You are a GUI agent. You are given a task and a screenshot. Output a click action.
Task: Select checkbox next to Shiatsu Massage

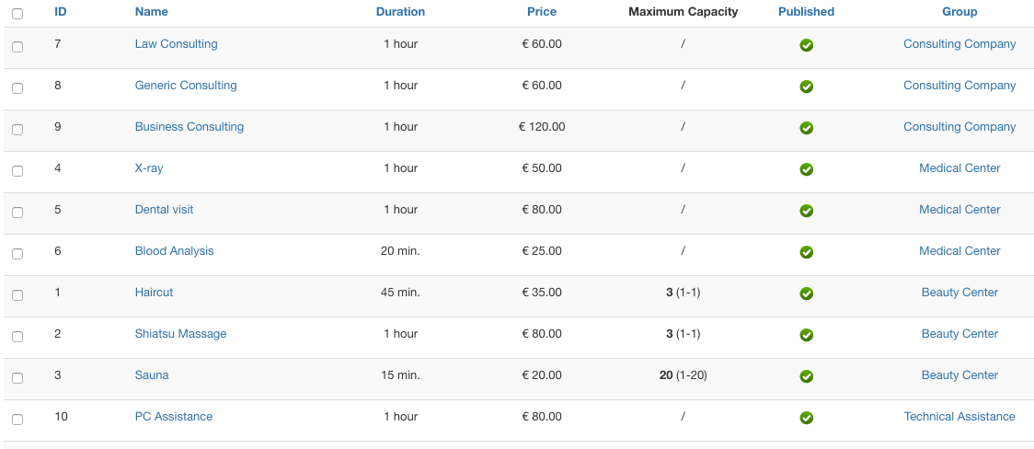tap(17, 337)
